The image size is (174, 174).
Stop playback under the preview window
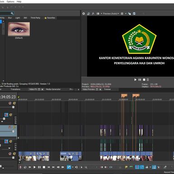pyautogui.click(x=144, y=80)
